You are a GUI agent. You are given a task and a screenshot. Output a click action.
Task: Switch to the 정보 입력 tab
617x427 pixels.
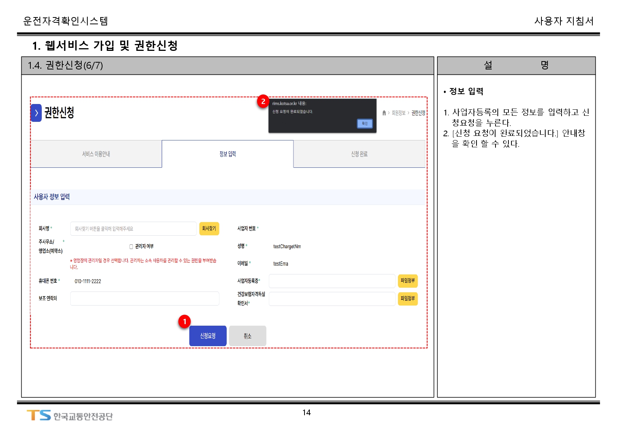227,154
